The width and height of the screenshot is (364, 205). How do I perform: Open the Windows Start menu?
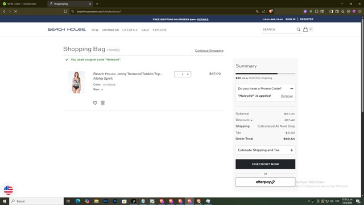pos(5,201)
